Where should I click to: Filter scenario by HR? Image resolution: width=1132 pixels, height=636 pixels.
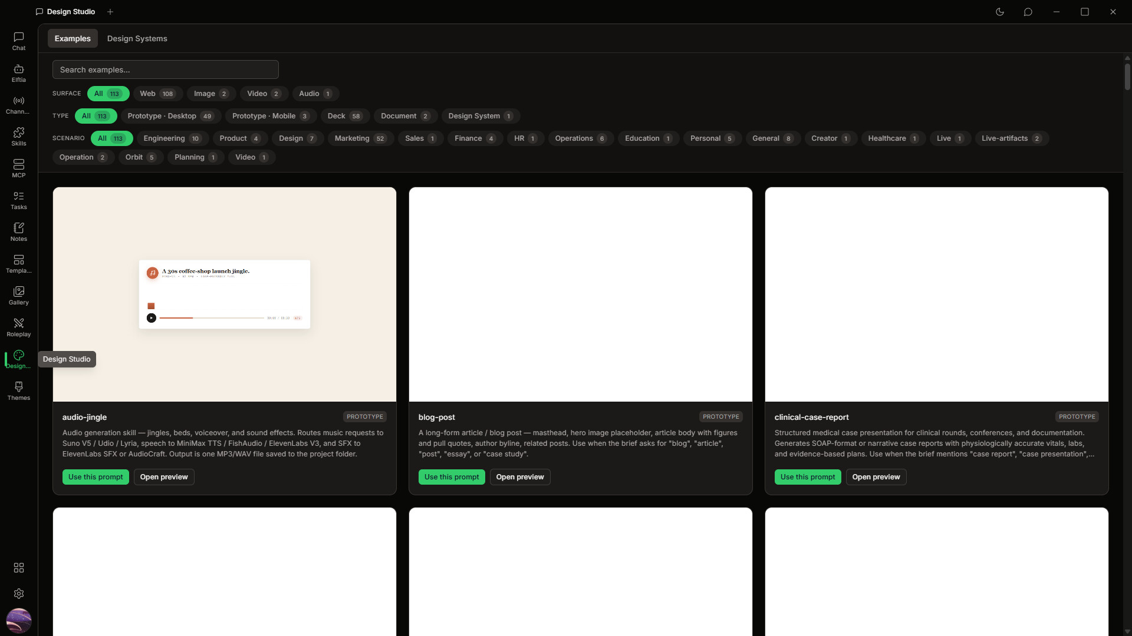point(526,138)
